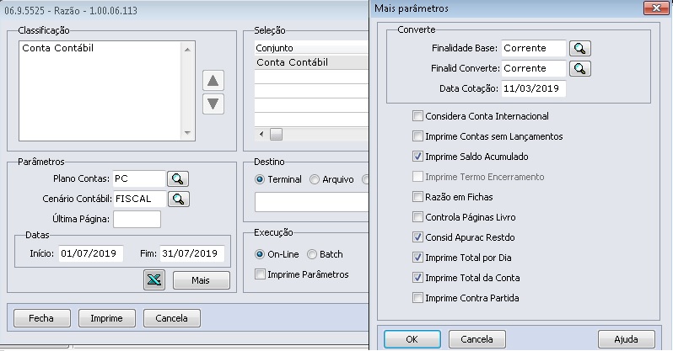Viewport: 673px width, 351px height.
Task: Click the Plano Contas field with PC
Action: [139, 178]
